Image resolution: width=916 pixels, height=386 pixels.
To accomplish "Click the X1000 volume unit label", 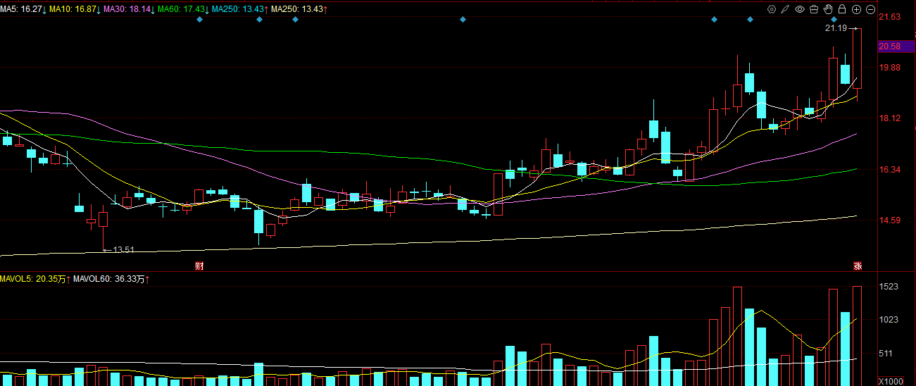I will coord(892,381).
